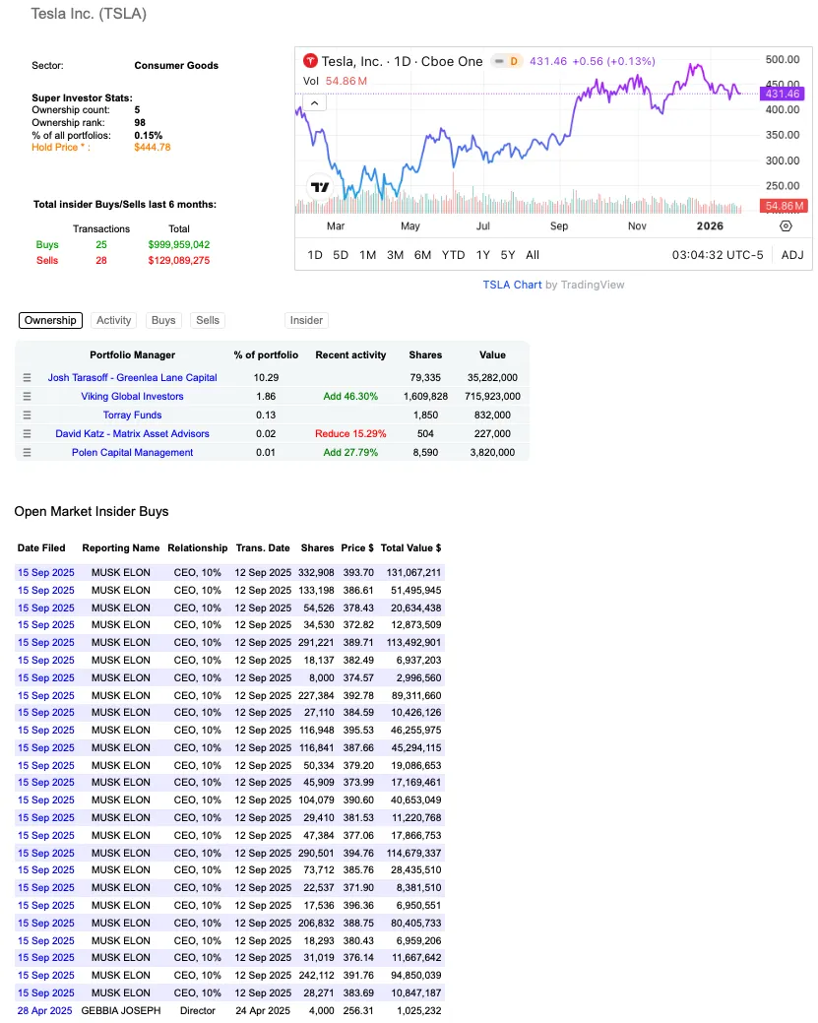
Task: Click the Shares header in ownership table
Action: [x=425, y=354]
